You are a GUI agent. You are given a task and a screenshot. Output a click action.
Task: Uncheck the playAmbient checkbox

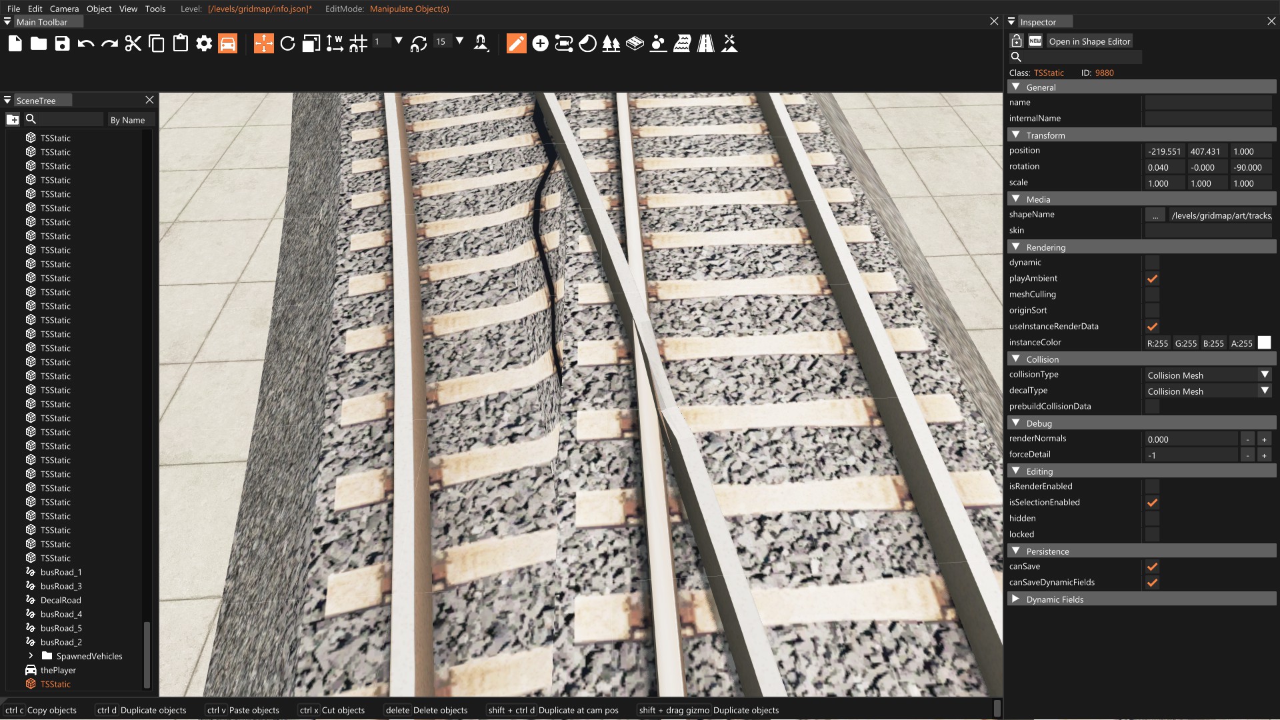click(x=1151, y=279)
